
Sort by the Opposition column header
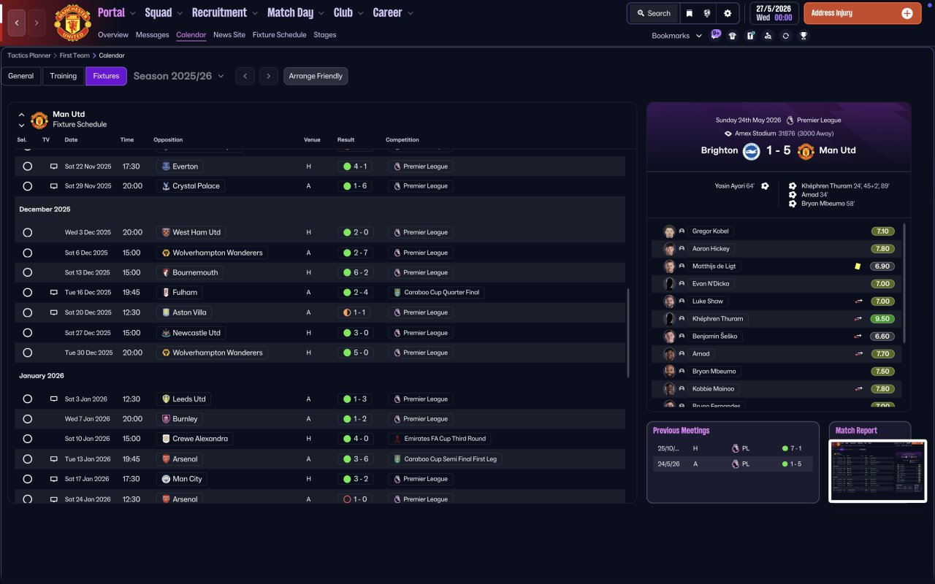click(x=168, y=140)
